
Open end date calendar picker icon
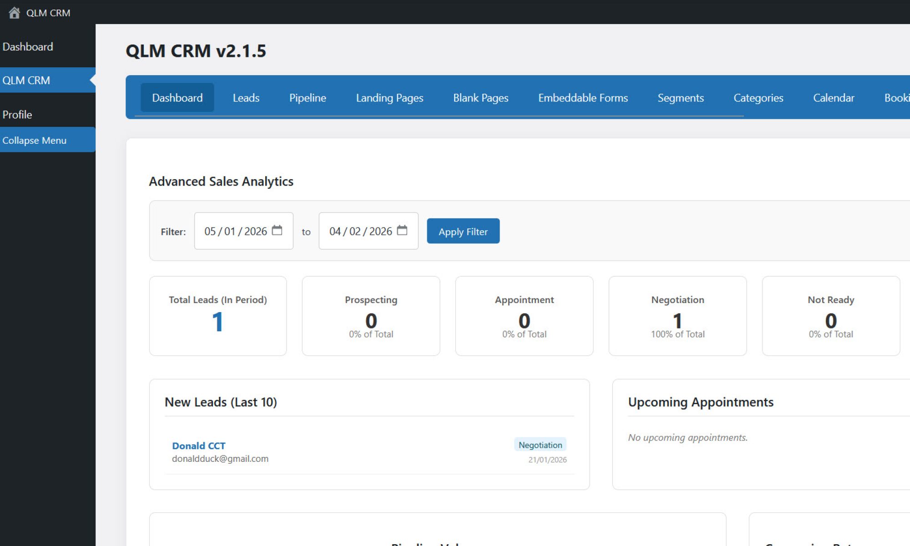(402, 231)
